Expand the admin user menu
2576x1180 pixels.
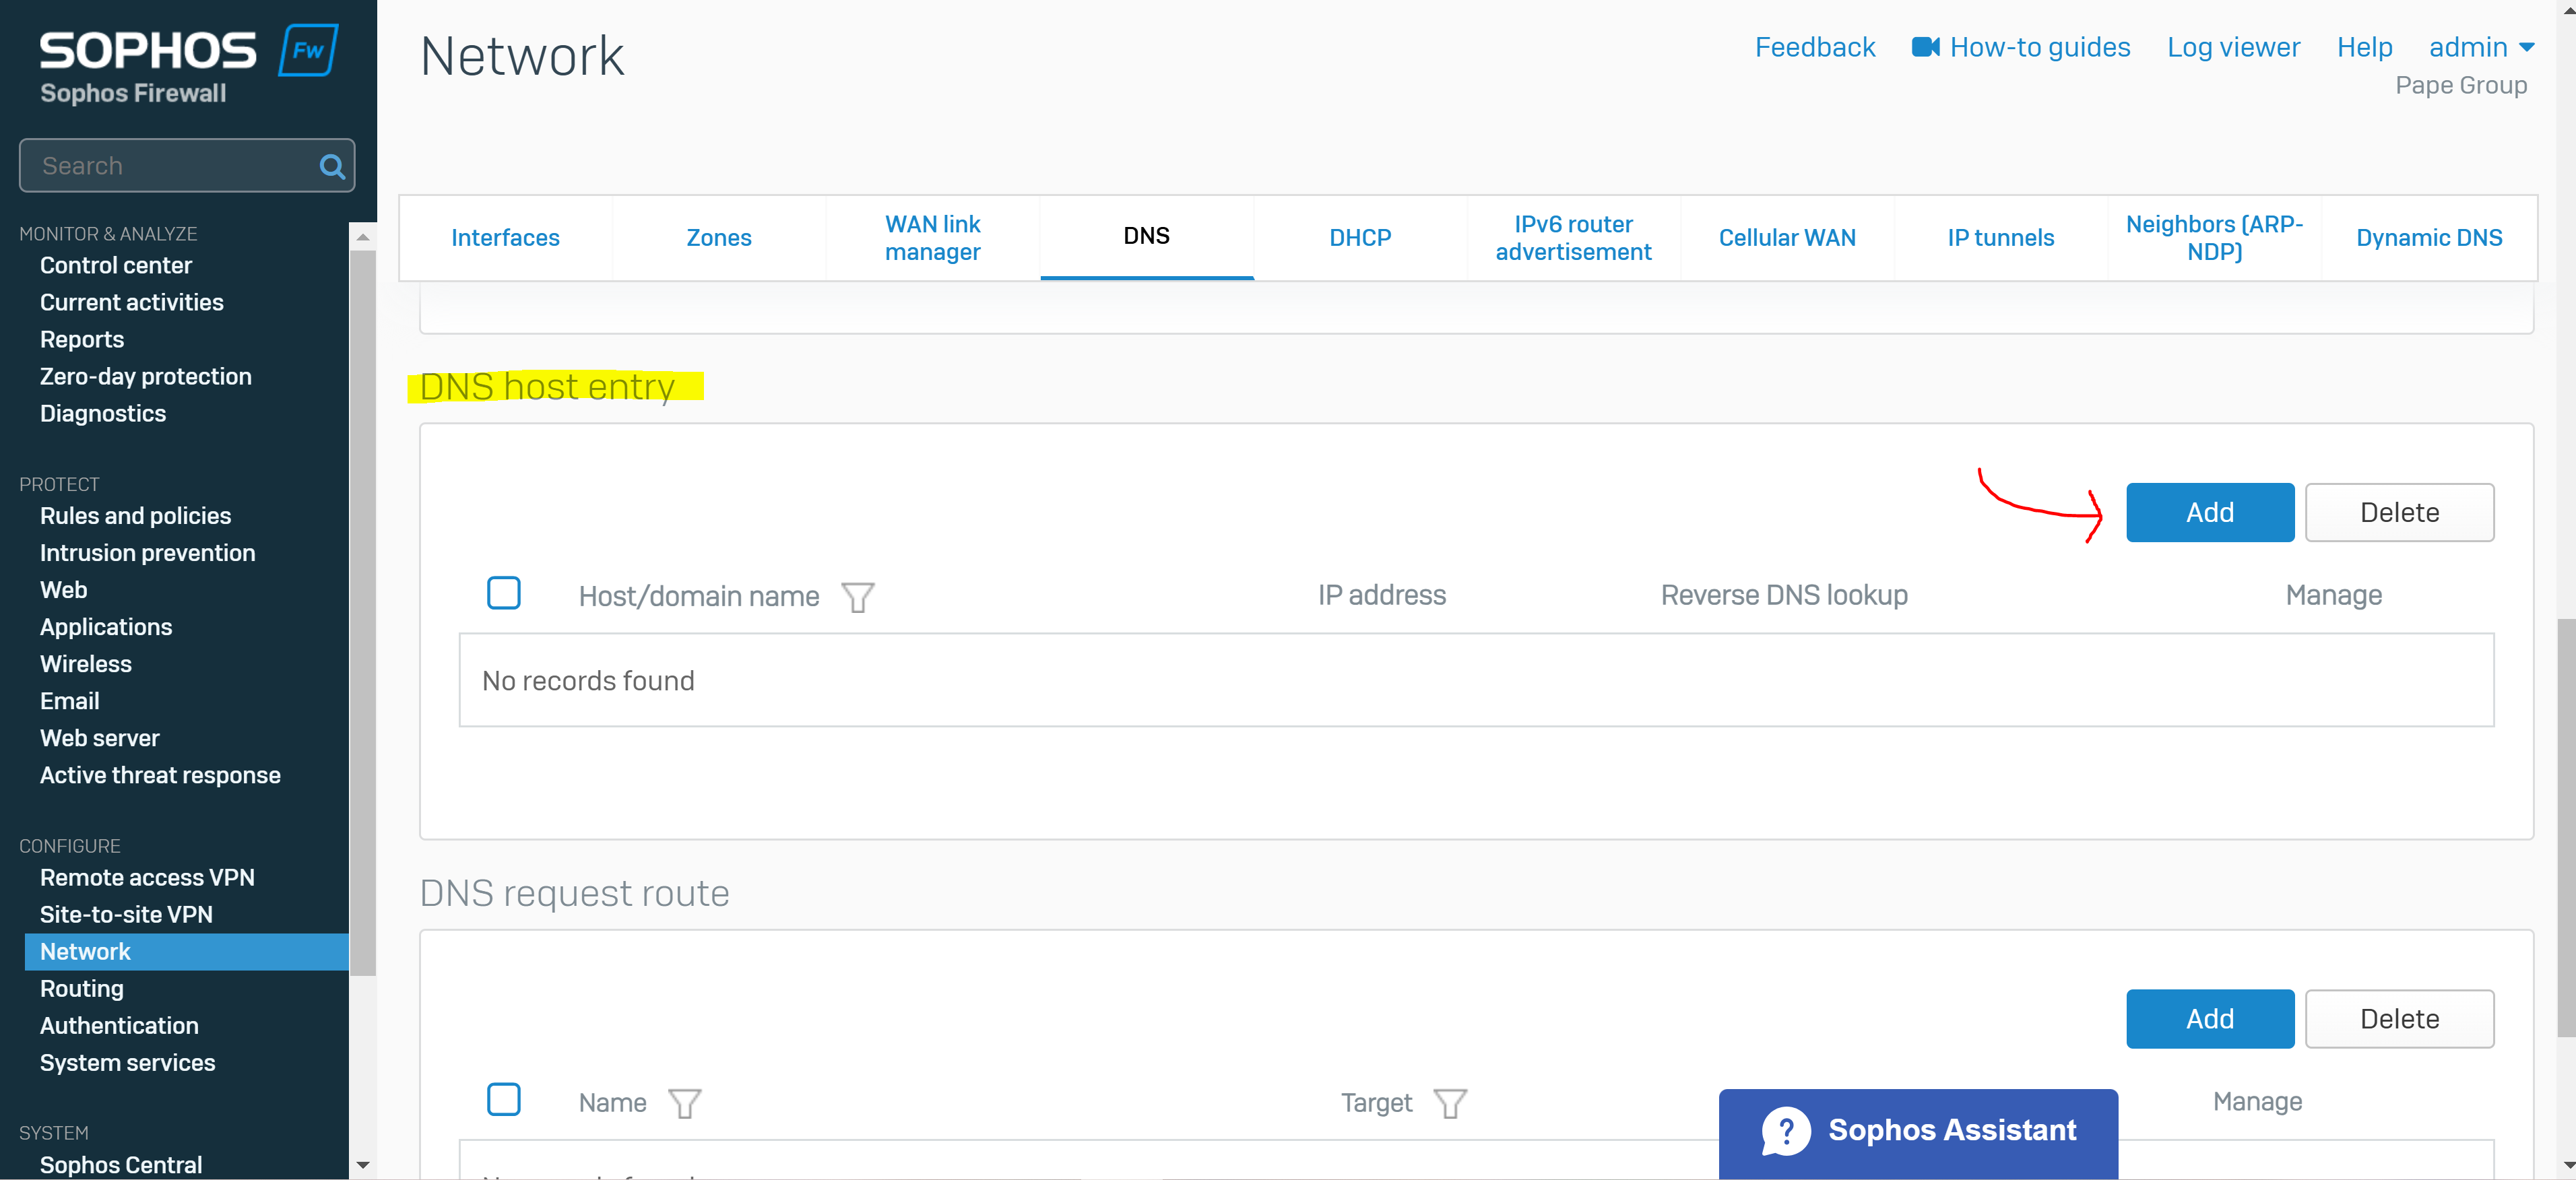(2481, 47)
